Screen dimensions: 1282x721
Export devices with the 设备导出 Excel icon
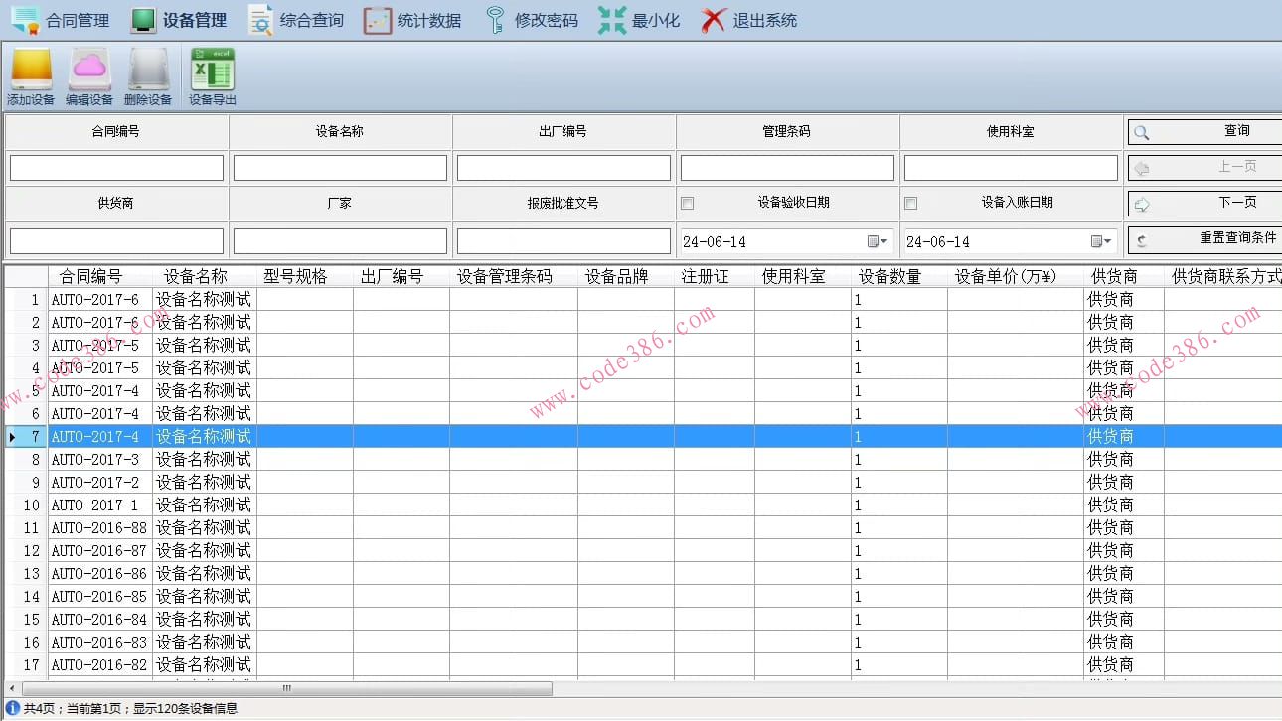[212, 75]
